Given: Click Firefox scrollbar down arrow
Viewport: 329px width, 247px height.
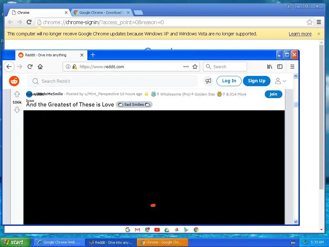Looking at the screenshot, I should pyautogui.click(x=296, y=222).
